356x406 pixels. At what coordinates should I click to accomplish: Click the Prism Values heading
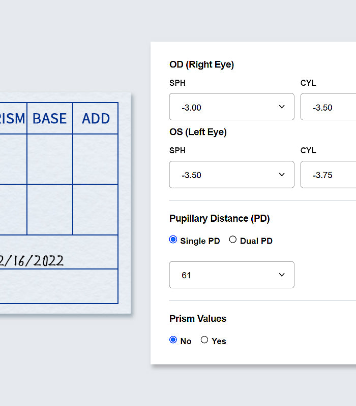[x=198, y=319]
